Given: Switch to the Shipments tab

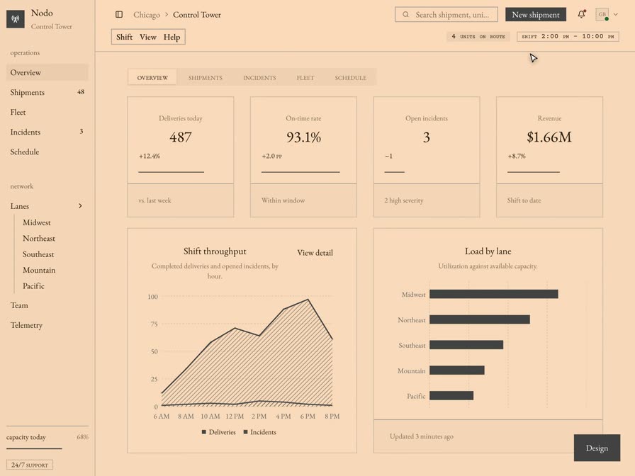Looking at the screenshot, I should point(206,77).
